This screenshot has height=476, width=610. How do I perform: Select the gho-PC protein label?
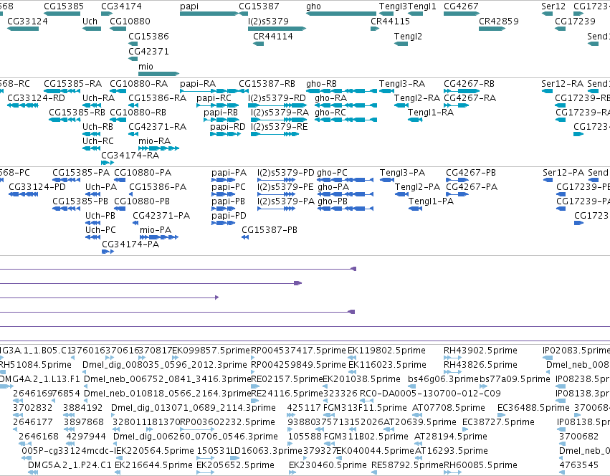332,173
